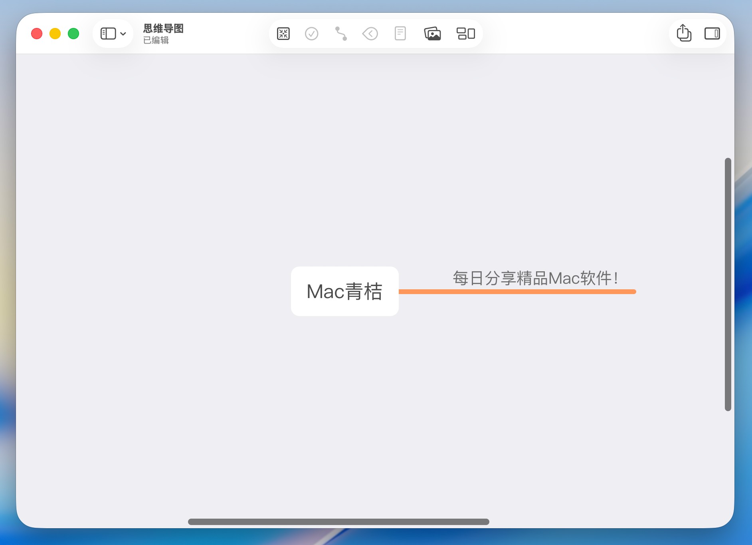Select the child node 每日分享精品Mac软件!
752x545 pixels.
tap(535, 278)
